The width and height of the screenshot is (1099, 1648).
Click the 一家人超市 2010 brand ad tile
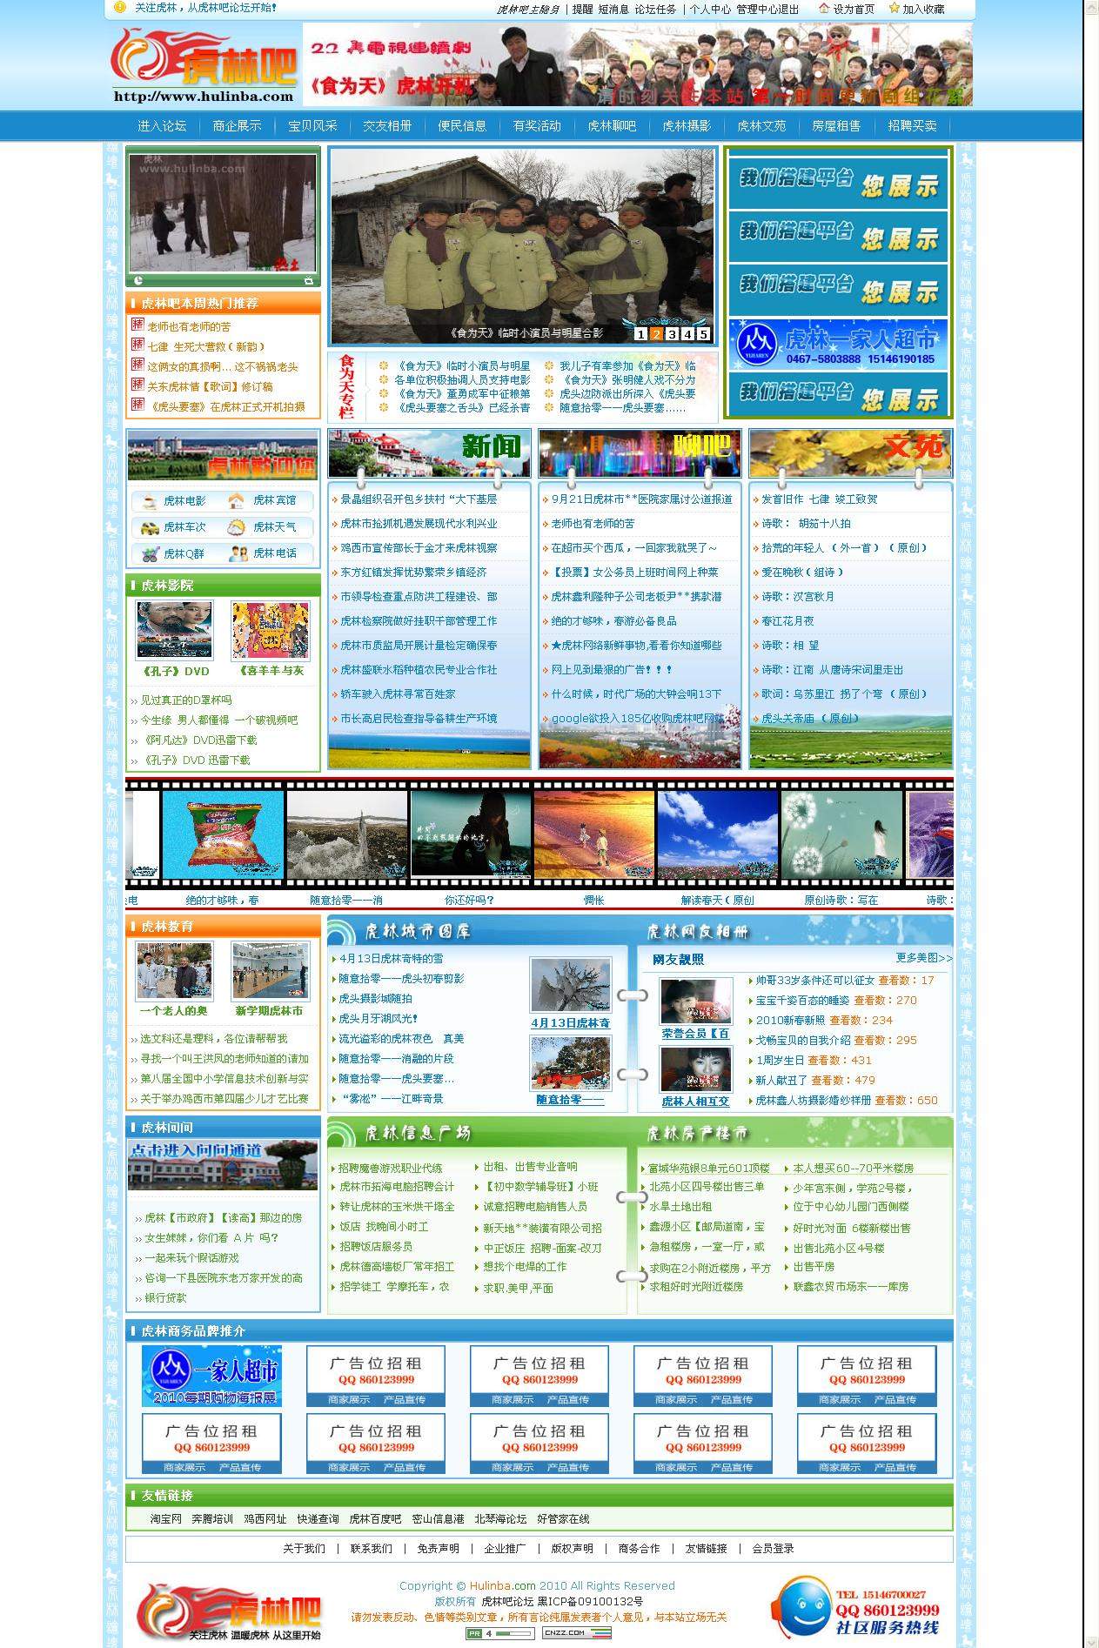click(212, 1376)
